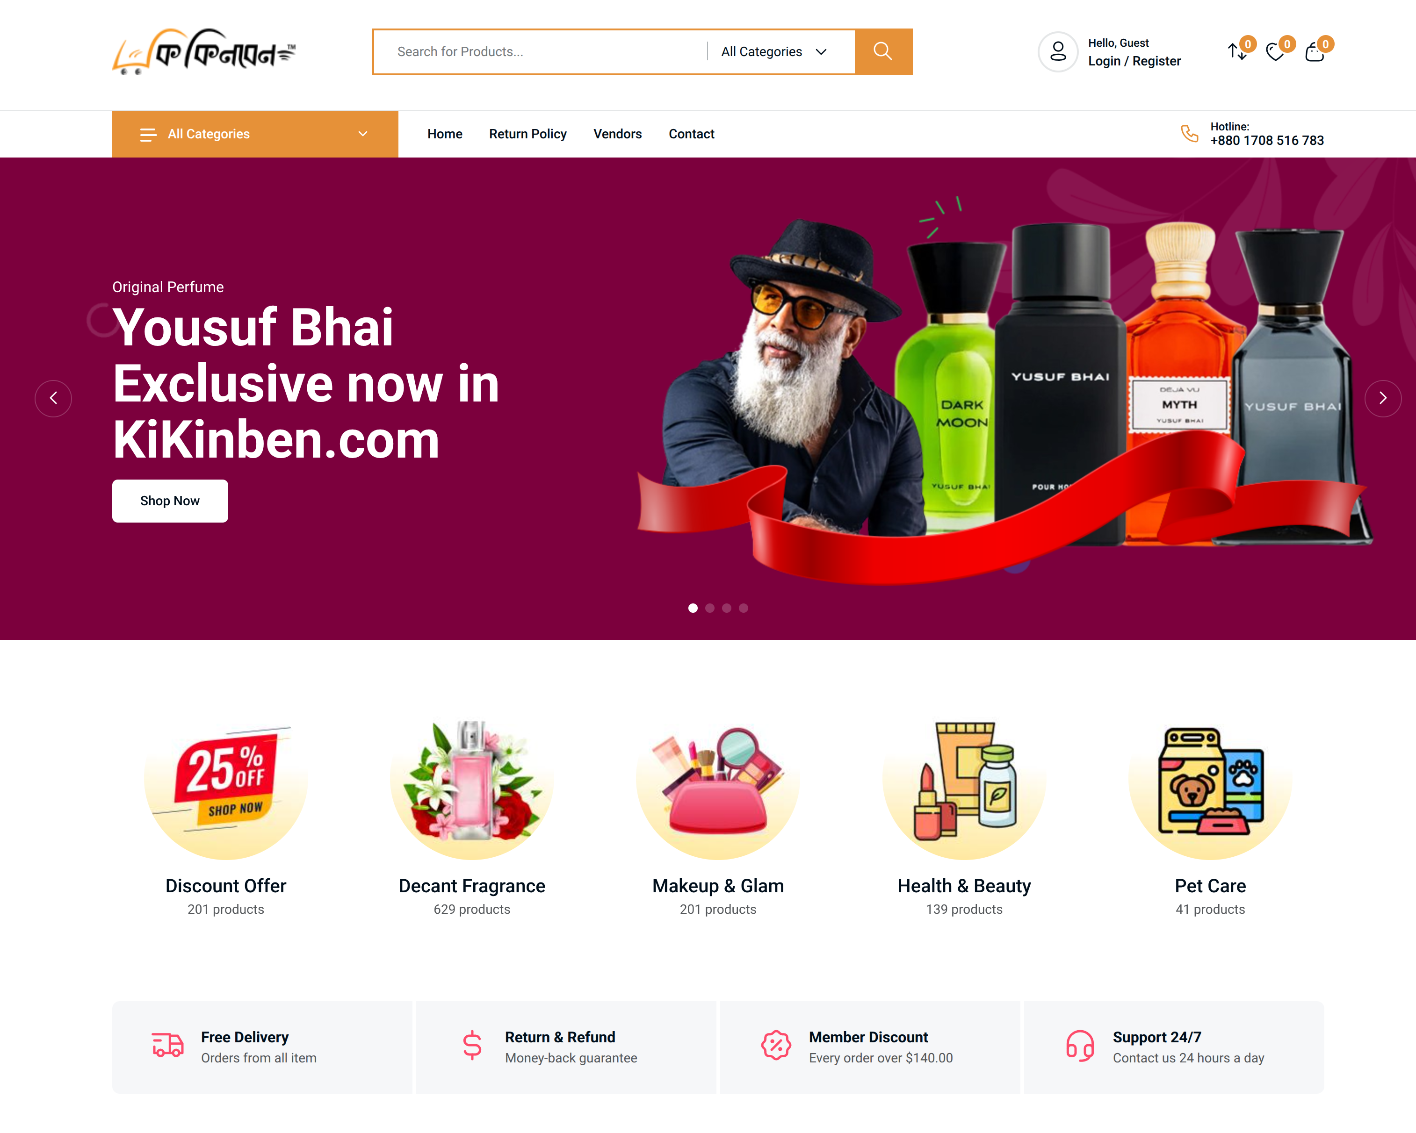Open the Vendors menu item
Screen dimensions: 1416x1133
[617, 134]
